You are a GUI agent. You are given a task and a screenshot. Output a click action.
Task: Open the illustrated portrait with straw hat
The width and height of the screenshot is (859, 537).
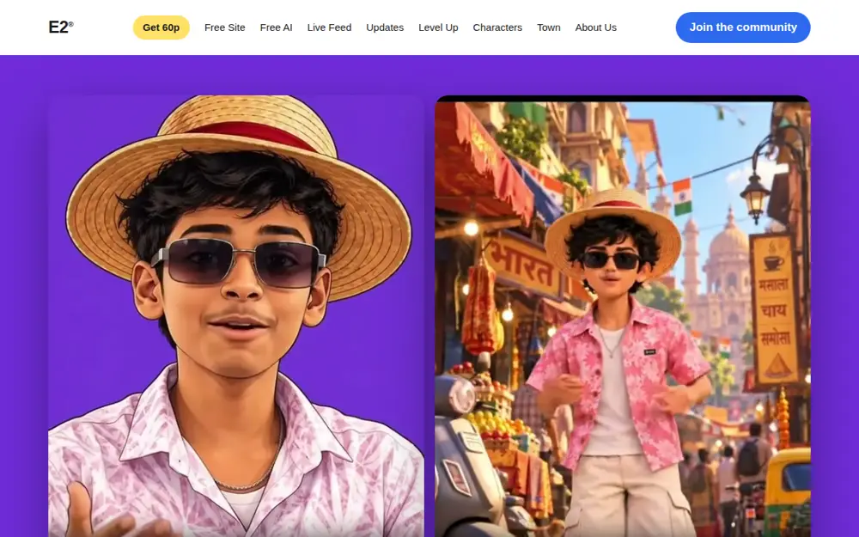pos(236,316)
